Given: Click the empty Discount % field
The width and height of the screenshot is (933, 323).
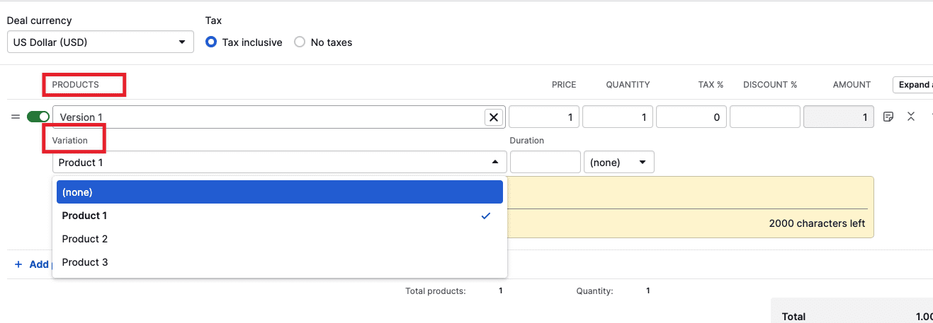Looking at the screenshot, I should tap(764, 117).
